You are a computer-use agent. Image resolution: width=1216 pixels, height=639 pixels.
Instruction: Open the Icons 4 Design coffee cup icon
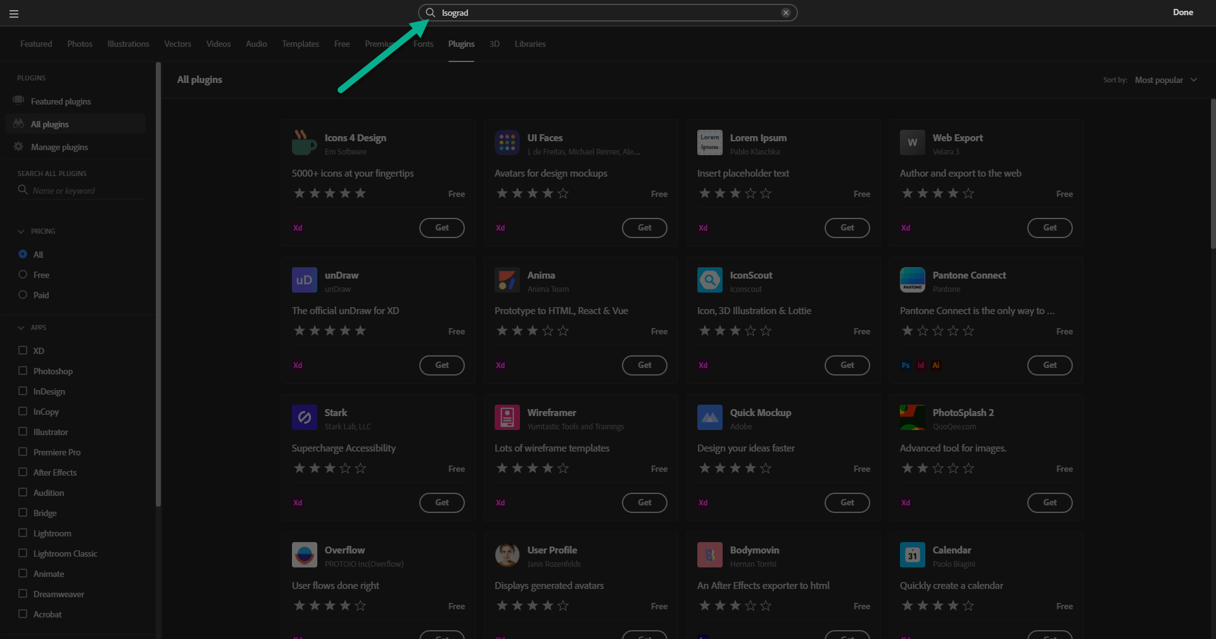[x=305, y=142]
